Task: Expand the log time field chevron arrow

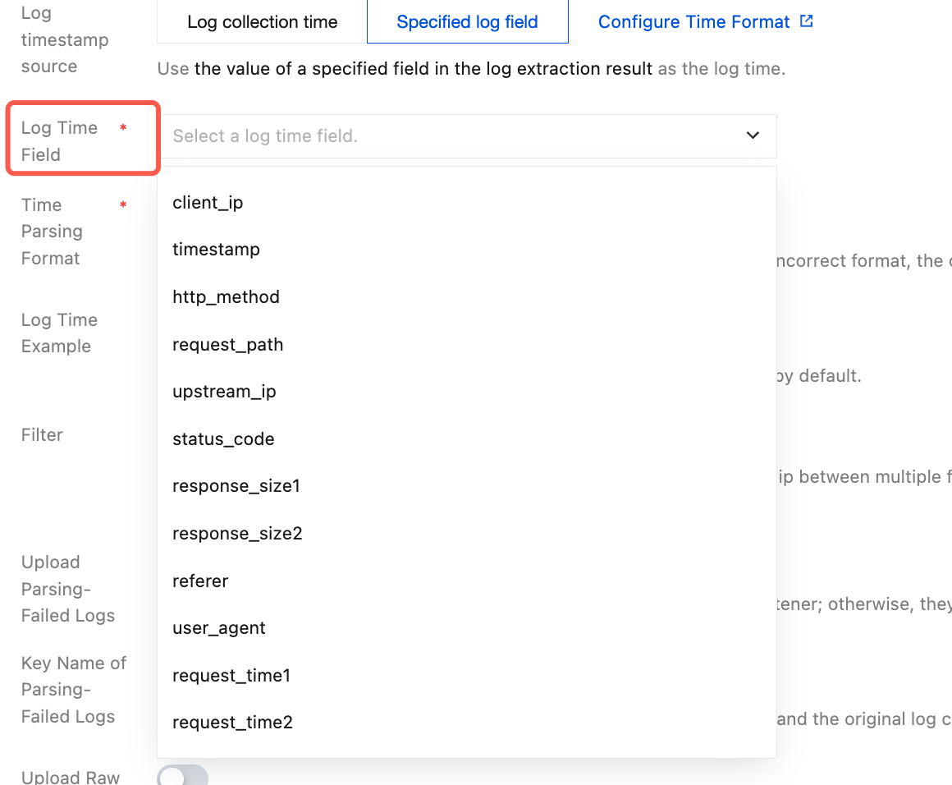Action: pos(753,135)
